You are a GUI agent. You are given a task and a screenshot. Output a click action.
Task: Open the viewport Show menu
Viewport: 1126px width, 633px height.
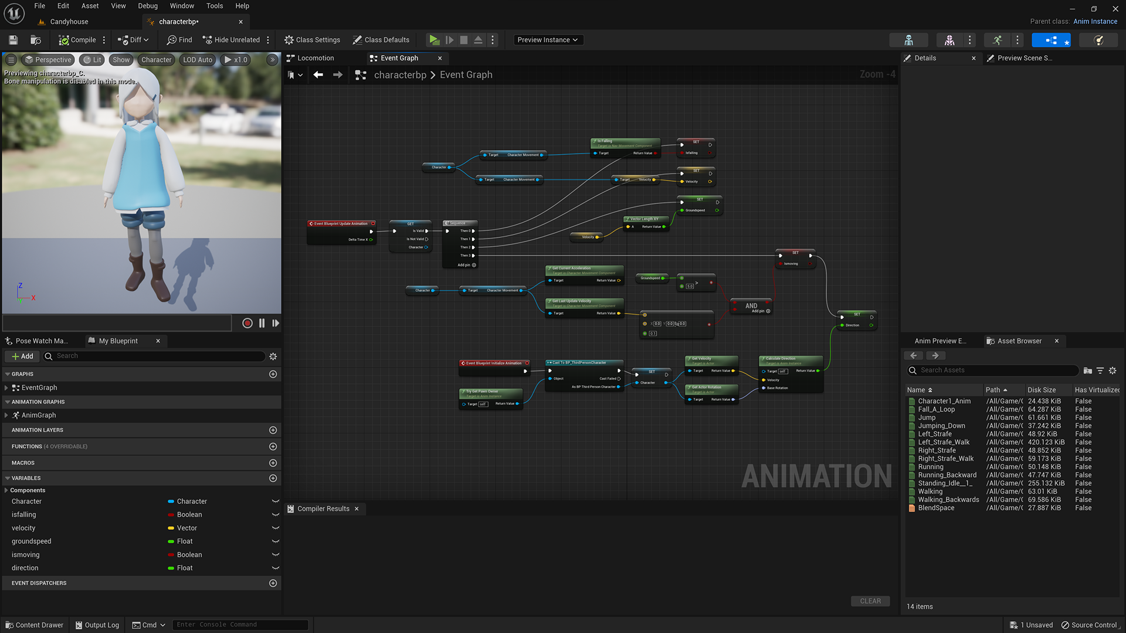[121, 60]
